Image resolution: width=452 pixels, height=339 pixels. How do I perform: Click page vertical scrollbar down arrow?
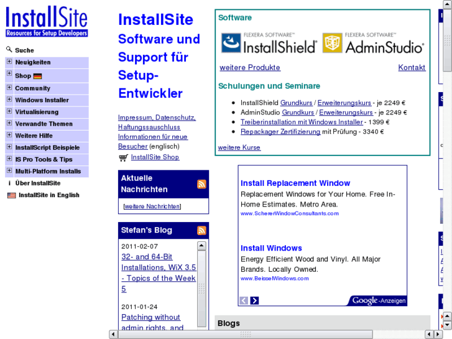(447, 325)
